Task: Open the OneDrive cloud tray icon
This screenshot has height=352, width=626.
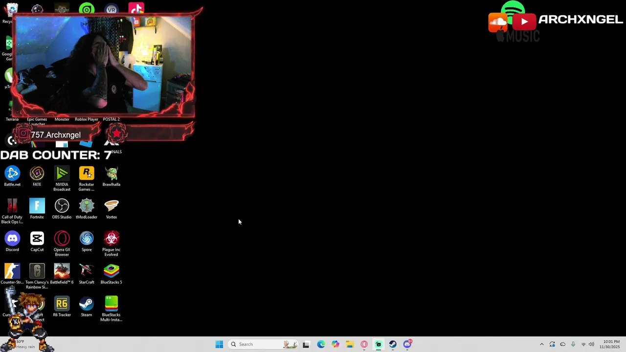Action: (562, 344)
